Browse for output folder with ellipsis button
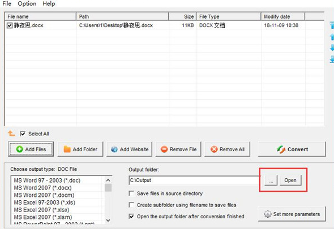The image size is (334, 229). click(271, 180)
